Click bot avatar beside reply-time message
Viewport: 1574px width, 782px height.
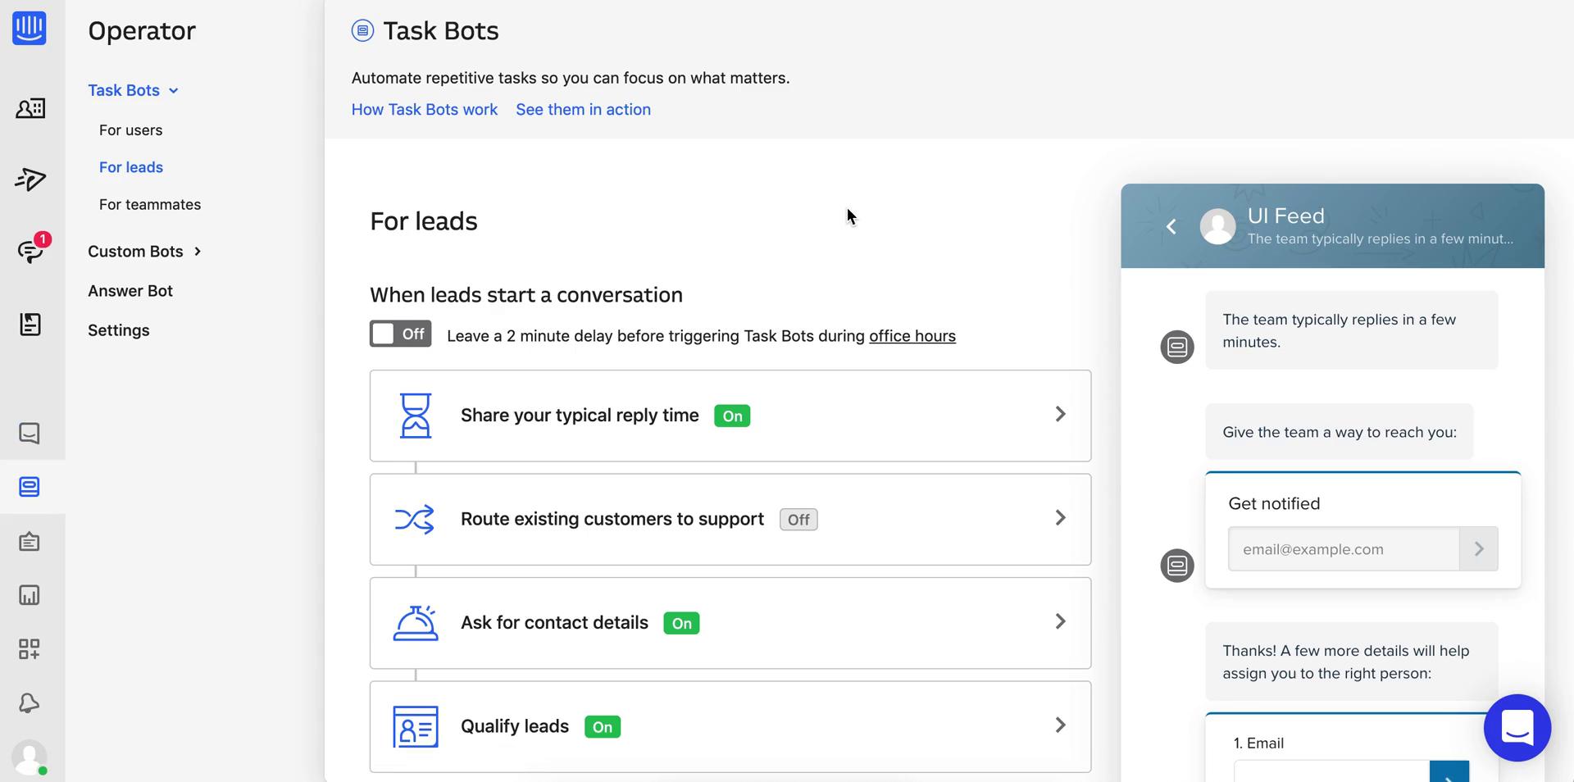[1177, 347]
